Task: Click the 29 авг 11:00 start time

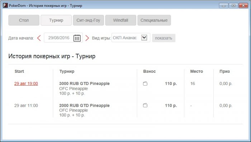Action: pyautogui.click(x=26, y=105)
